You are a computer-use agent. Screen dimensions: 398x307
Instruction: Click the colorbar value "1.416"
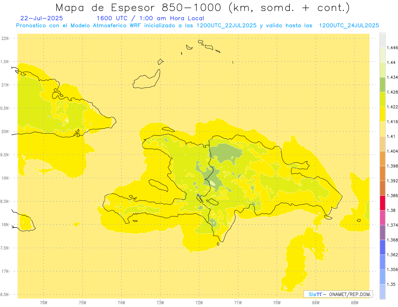[393, 122]
